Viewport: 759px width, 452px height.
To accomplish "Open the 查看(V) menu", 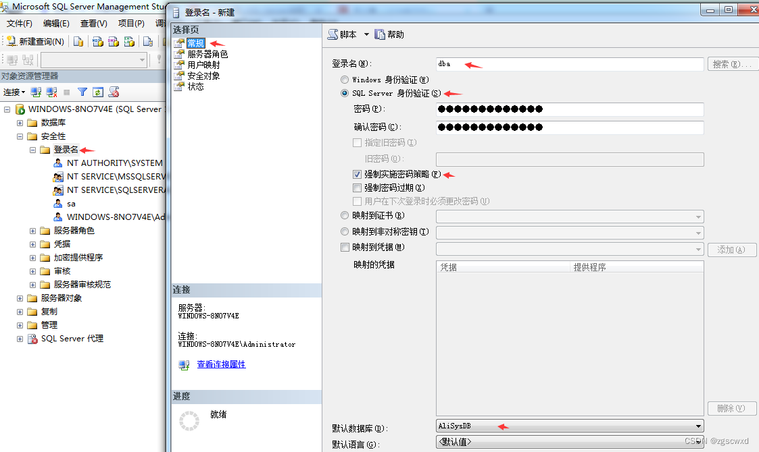I will (x=94, y=23).
